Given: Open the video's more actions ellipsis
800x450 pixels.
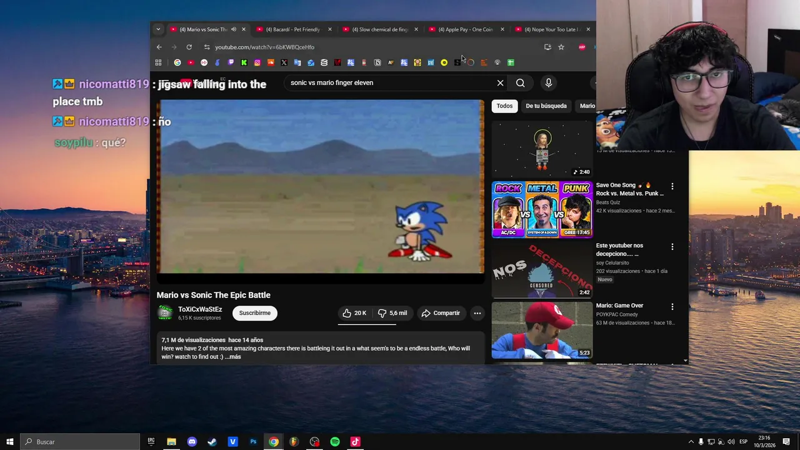Looking at the screenshot, I should click(477, 313).
